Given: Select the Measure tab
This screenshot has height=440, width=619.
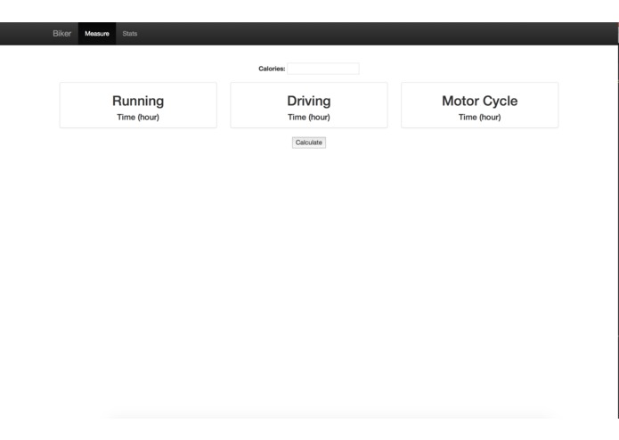Looking at the screenshot, I should (x=97, y=34).
